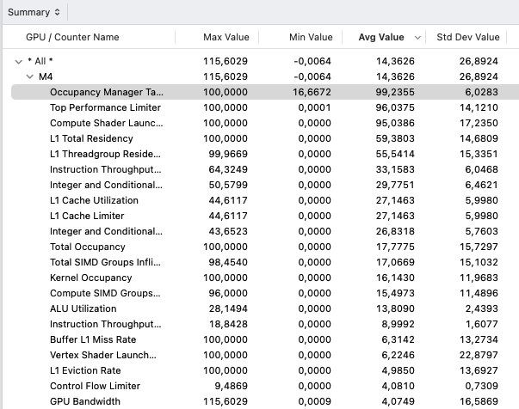Click Std Dev 14,1210 of Top Performance Limiter

(479, 107)
